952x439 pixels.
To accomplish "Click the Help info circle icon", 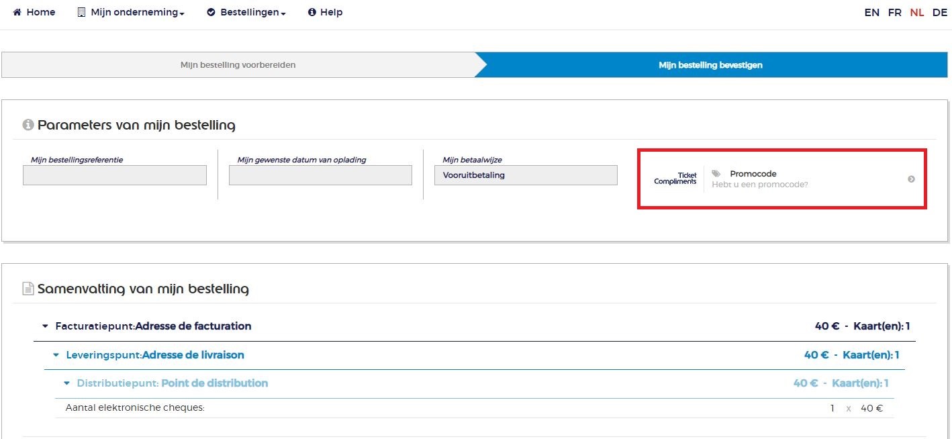I will (312, 12).
